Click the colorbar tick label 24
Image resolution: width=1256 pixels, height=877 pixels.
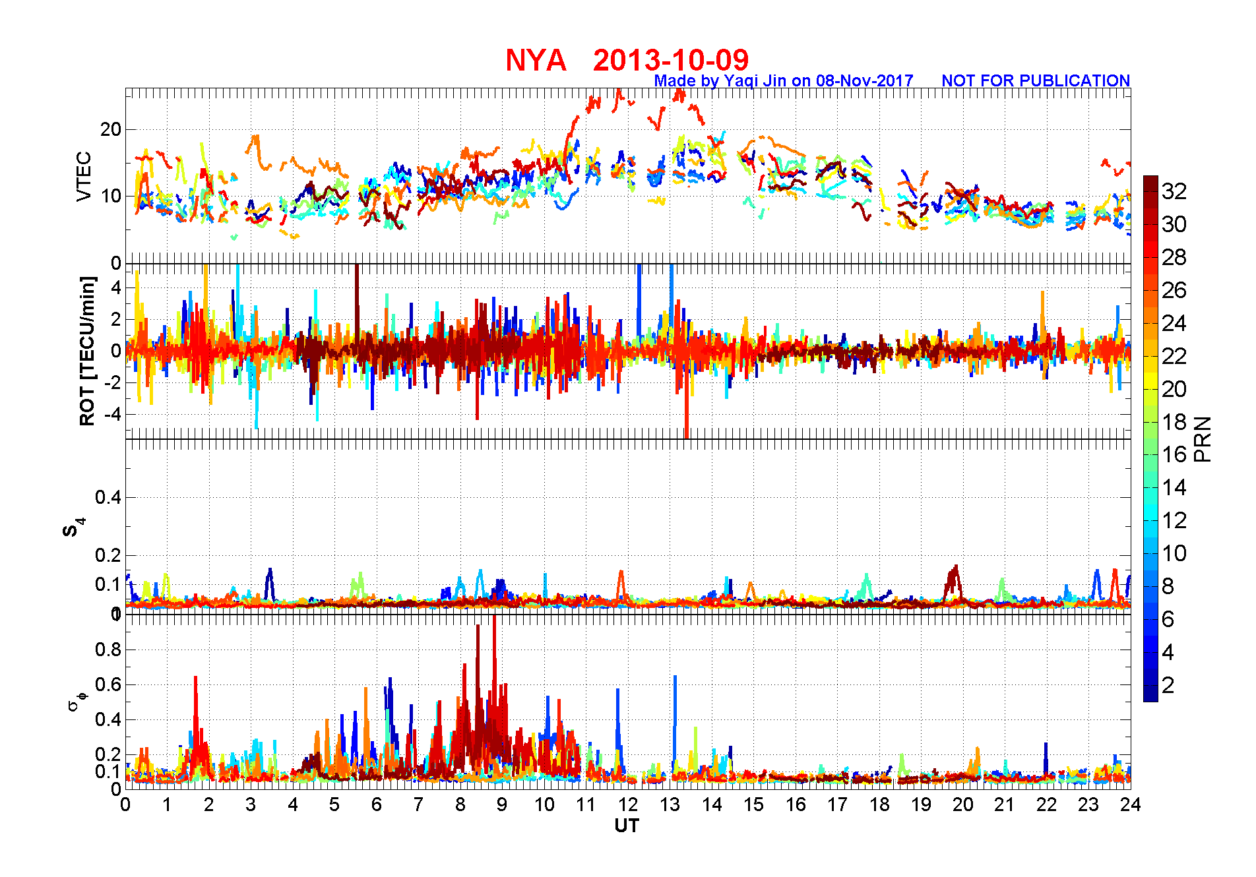pyautogui.click(x=1174, y=323)
